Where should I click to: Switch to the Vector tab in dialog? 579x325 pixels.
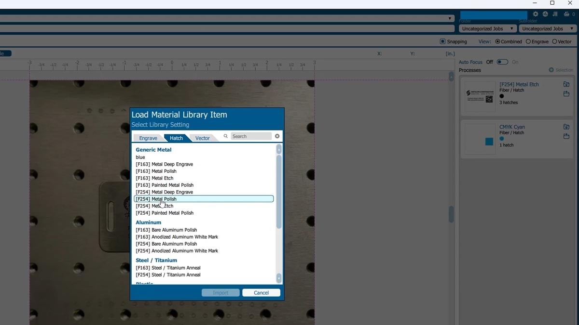click(x=202, y=138)
